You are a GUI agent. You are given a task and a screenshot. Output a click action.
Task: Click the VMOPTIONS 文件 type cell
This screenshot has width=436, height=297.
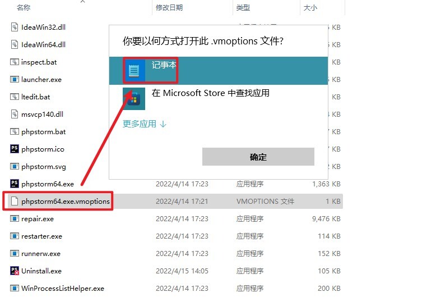(x=265, y=201)
